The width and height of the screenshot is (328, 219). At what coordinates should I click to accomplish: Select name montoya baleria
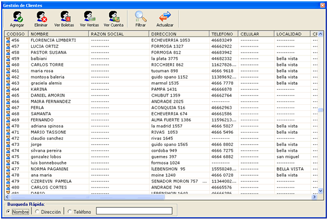pos(48,77)
